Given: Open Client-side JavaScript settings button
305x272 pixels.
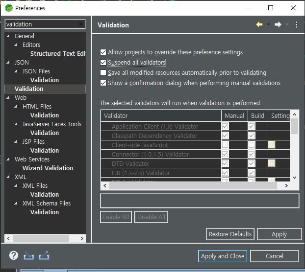Looking at the screenshot, I should point(271,145).
